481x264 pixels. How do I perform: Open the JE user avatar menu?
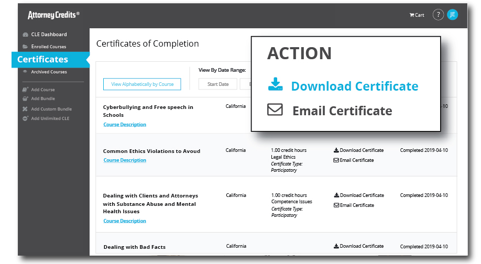[453, 15]
